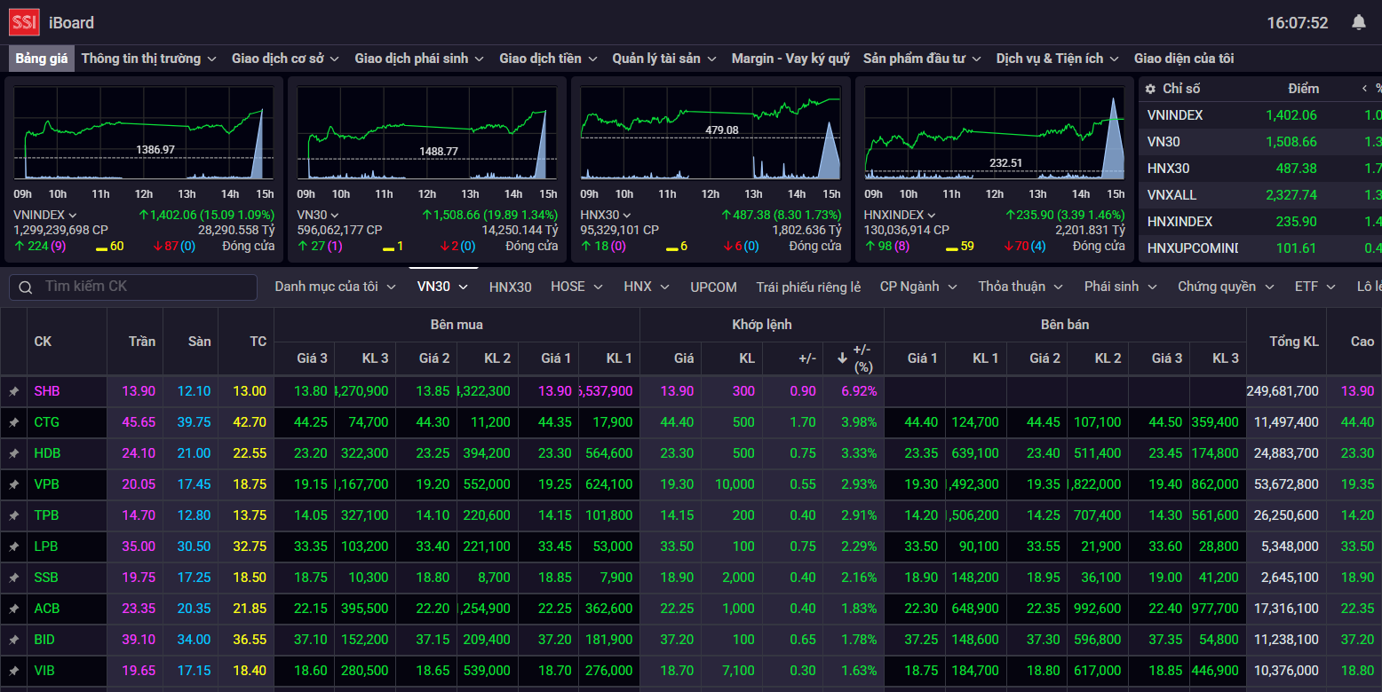The image size is (1382, 692).
Task: Click SHB ticker symbol
Action: coord(46,391)
